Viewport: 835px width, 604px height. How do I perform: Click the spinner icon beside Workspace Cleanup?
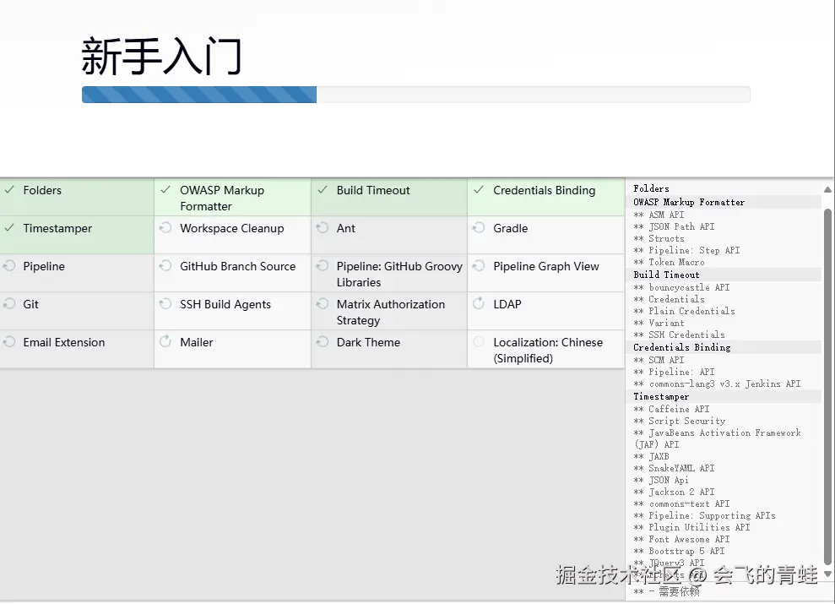(165, 228)
